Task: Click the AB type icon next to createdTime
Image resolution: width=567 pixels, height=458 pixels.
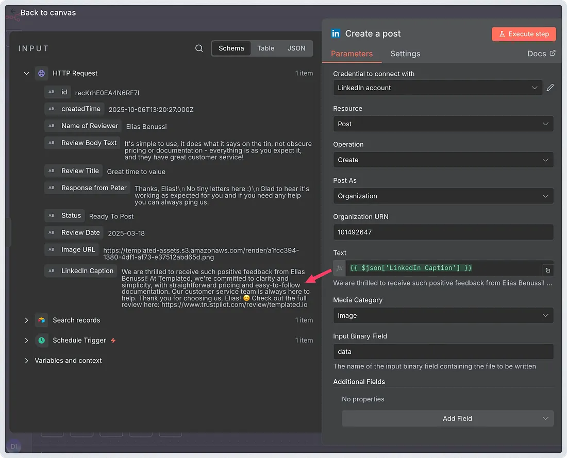Action: pos(52,109)
